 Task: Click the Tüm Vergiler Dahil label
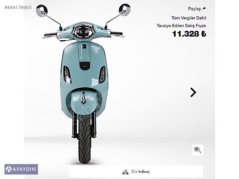pyautogui.click(x=189, y=18)
